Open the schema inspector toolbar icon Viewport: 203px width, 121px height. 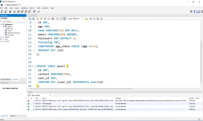10,12
